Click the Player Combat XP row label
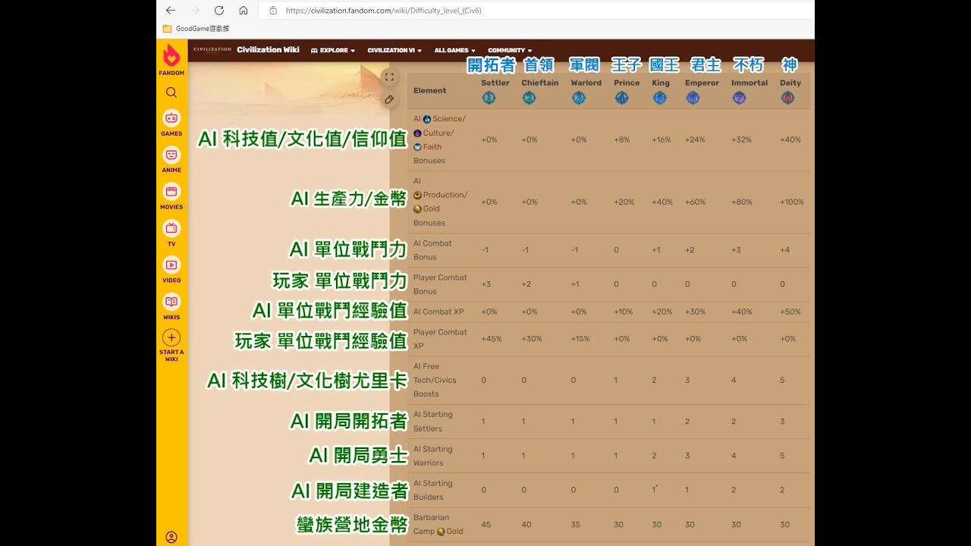971x546 pixels. pos(440,339)
